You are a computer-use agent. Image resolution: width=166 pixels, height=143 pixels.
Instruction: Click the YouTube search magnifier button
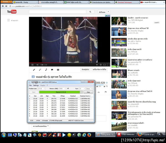pos(90,12)
